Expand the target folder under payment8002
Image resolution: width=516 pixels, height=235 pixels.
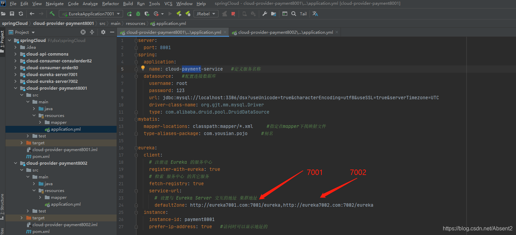(22, 218)
